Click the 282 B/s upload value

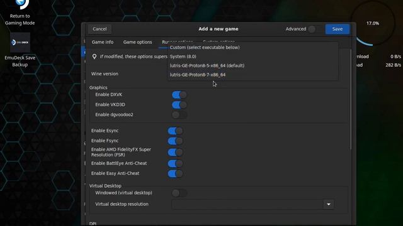click(x=393, y=65)
